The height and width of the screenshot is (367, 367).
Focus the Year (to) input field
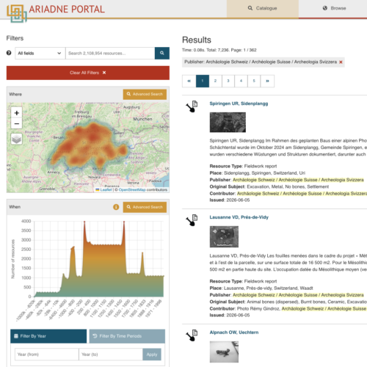pyautogui.click(x=111, y=355)
